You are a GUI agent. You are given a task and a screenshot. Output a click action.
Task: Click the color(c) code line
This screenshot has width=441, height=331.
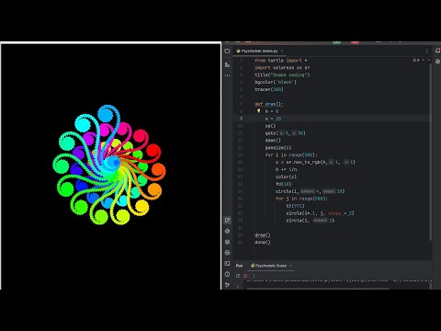286,177
